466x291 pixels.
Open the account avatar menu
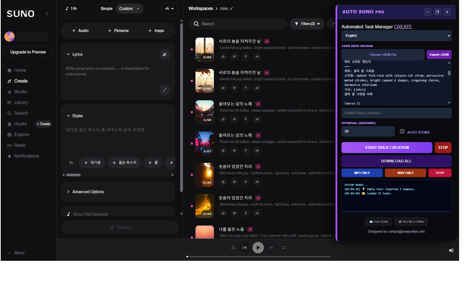[9, 36]
